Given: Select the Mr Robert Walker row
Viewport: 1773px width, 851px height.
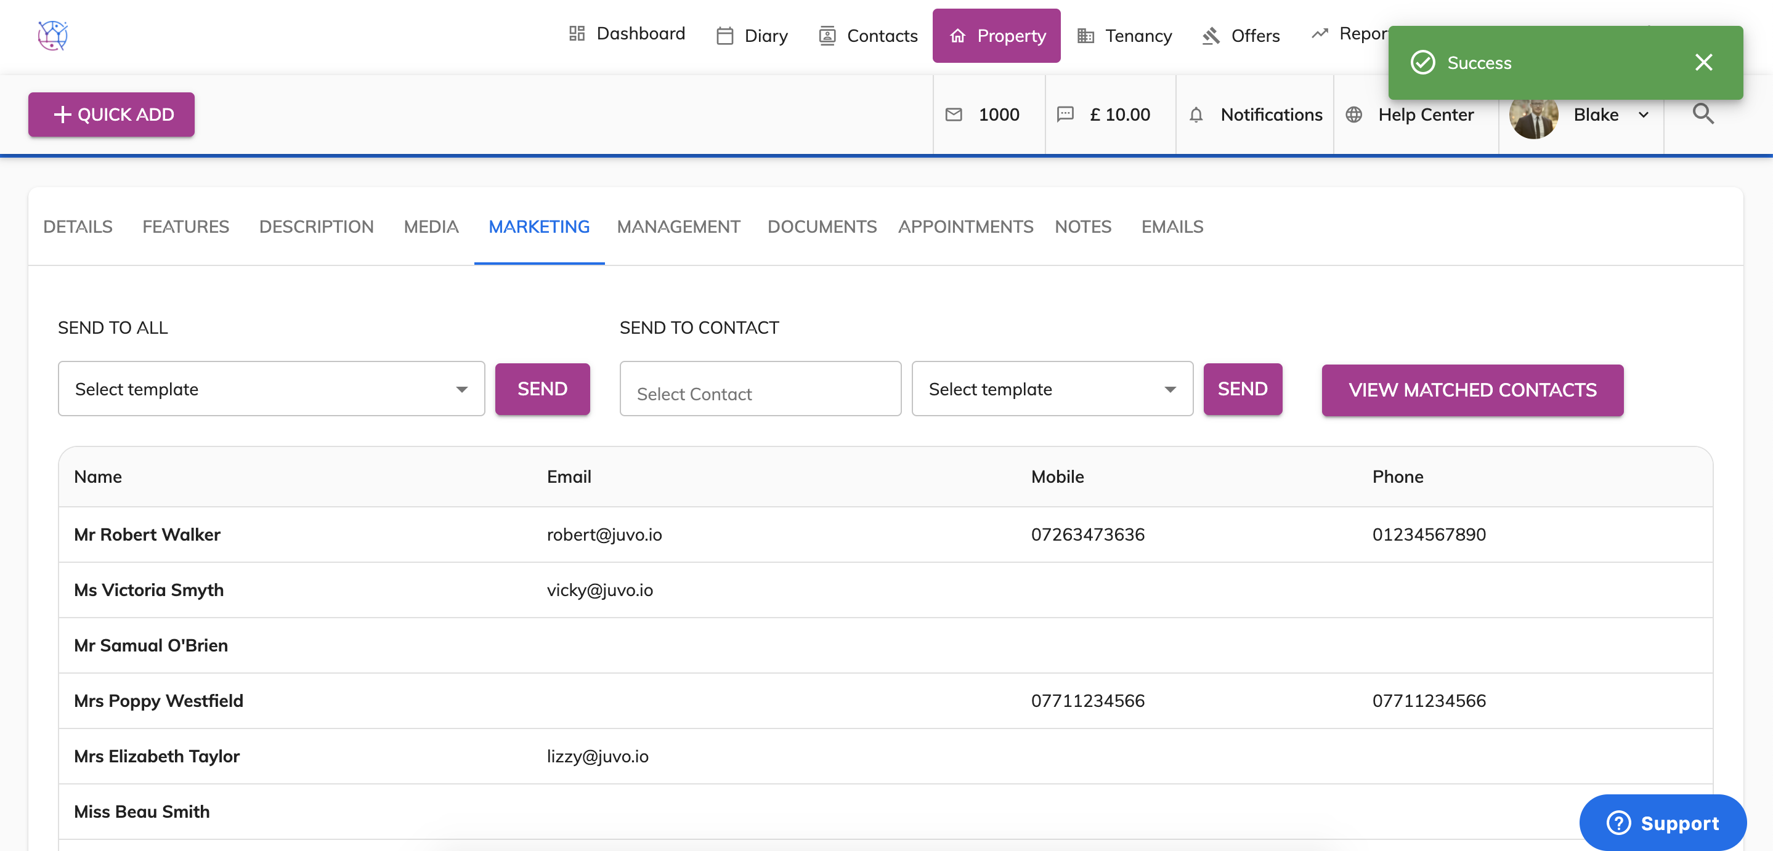Looking at the screenshot, I should (147, 534).
